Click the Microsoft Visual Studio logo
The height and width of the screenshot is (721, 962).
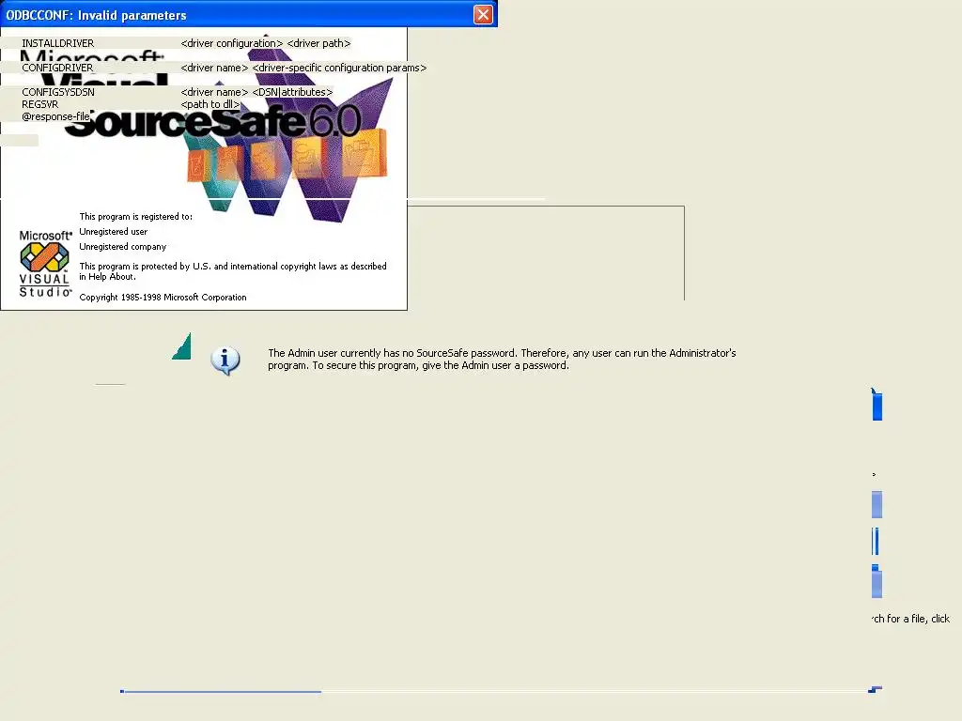pos(45,264)
